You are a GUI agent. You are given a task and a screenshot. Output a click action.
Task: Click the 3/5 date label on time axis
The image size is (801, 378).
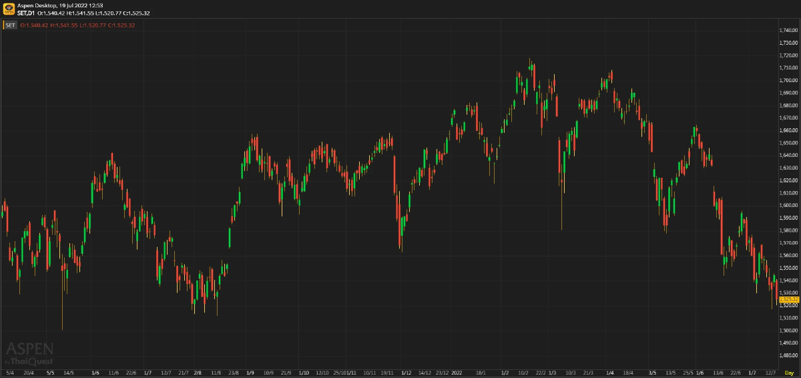coord(652,372)
